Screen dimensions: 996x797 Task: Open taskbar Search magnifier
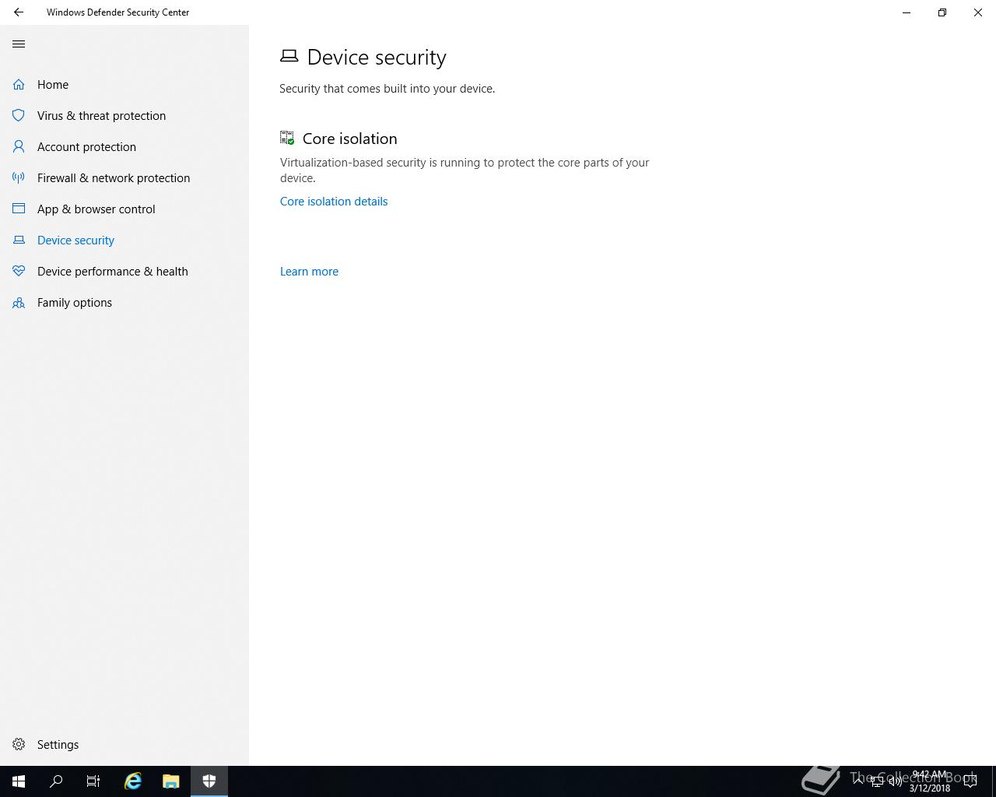pos(56,781)
